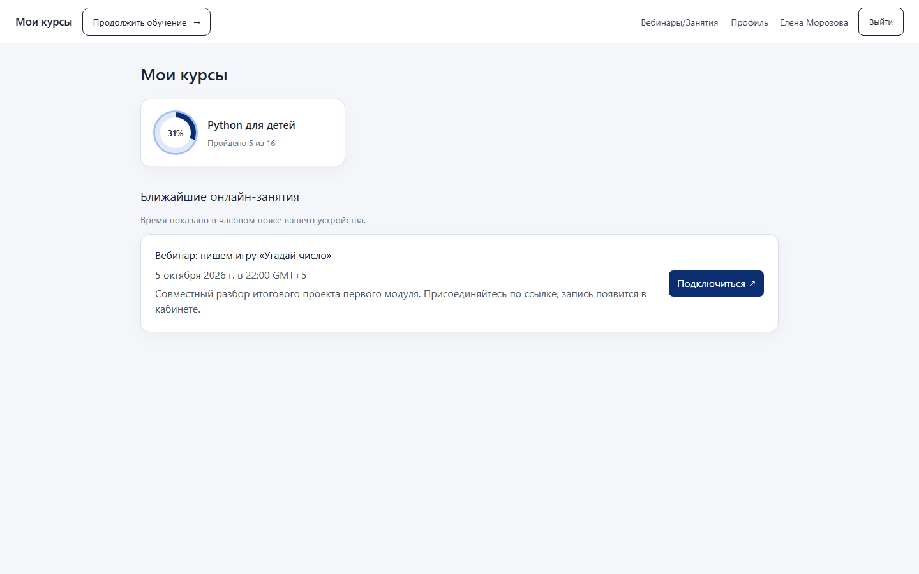Join the webinar via «Подключиться» button
Viewport: 919px width, 574px height.
(x=716, y=283)
